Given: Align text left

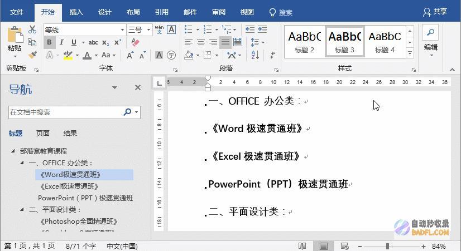Looking at the screenshot, I should click(x=189, y=42).
